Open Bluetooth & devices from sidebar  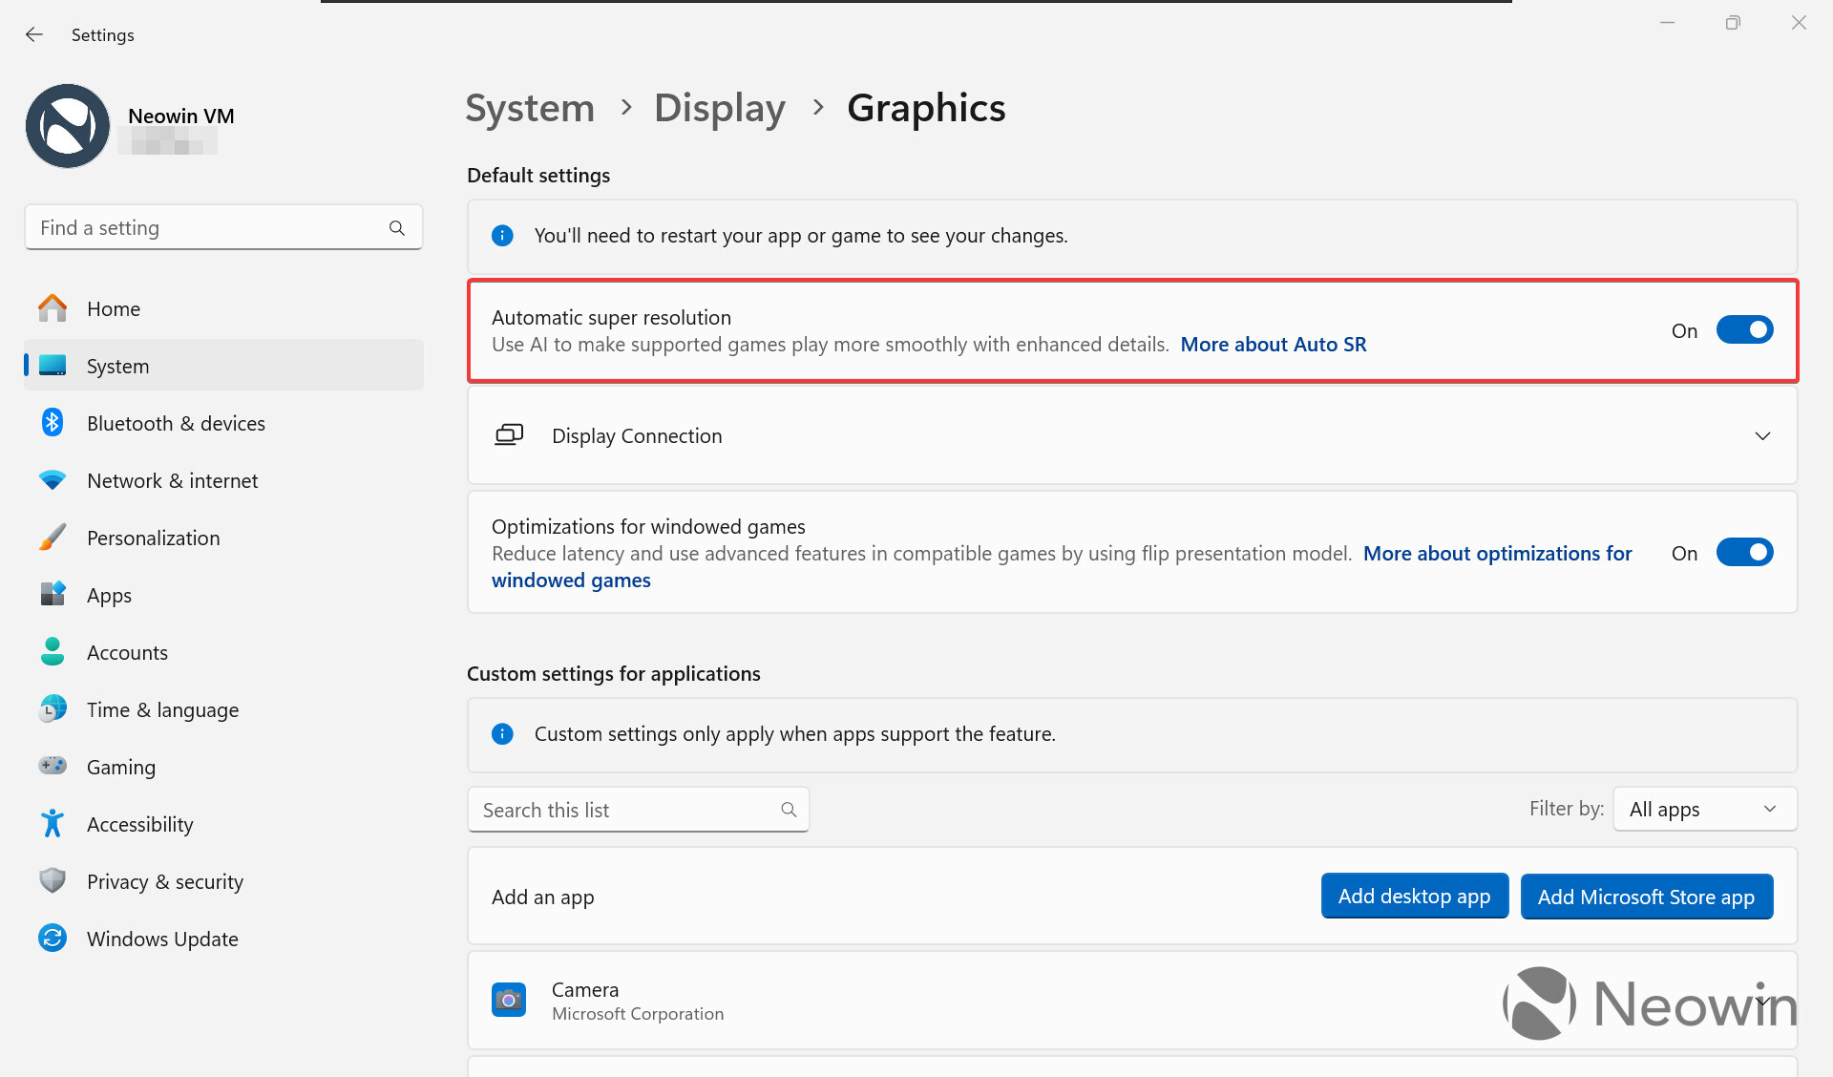click(53, 422)
